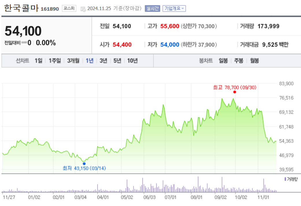Click the 거래량 value 173,999

pos(268,26)
